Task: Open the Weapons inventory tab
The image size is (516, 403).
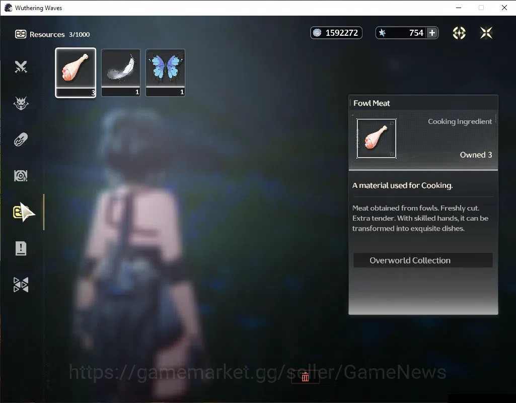Action: click(21, 67)
